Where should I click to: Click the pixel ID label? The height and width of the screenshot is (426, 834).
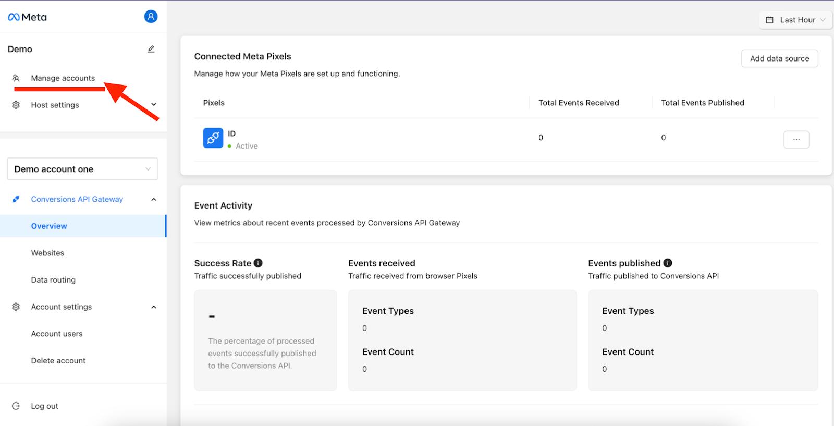231,133
